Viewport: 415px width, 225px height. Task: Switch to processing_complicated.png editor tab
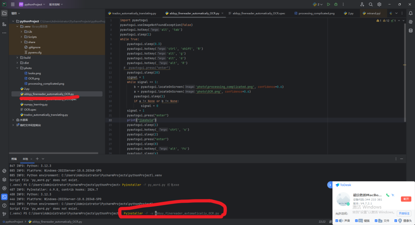pos(316,13)
